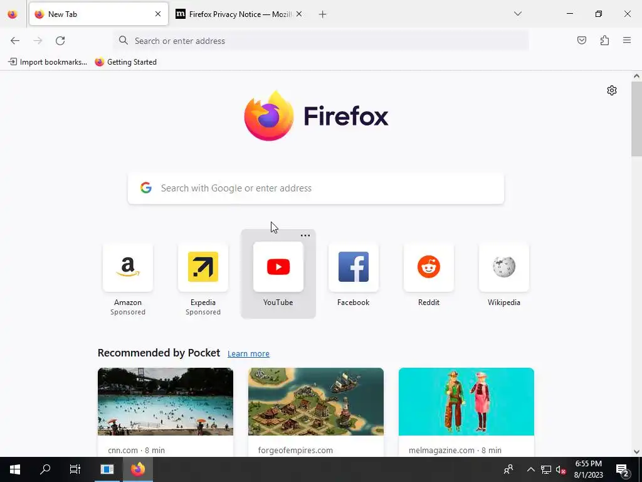Image resolution: width=642 pixels, height=482 pixels.
Task: Show hidden system tray icons
Action: click(530, 469)
